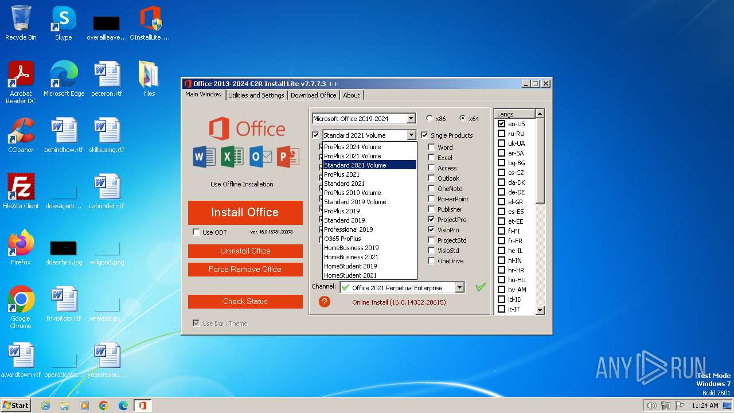Enable the Word single product checkbox
The image size is (734, 413).
[x=431, y=147]
